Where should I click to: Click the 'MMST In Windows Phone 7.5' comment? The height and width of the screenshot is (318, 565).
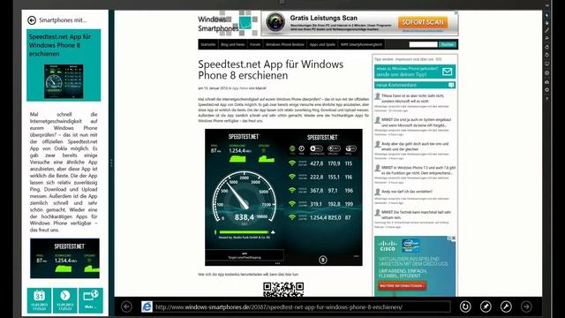[418, 170]
